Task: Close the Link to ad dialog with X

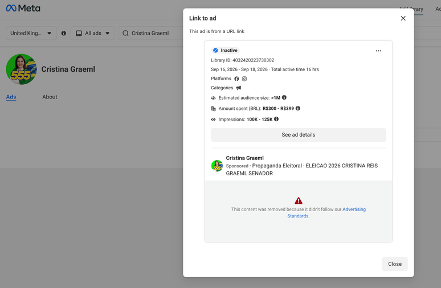Action: 403,18
